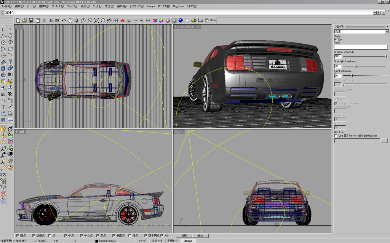Toggle the 中心点 (Center) osnap checkbox
The width and height of the screenshot is (390, 243).
(82, 235)
